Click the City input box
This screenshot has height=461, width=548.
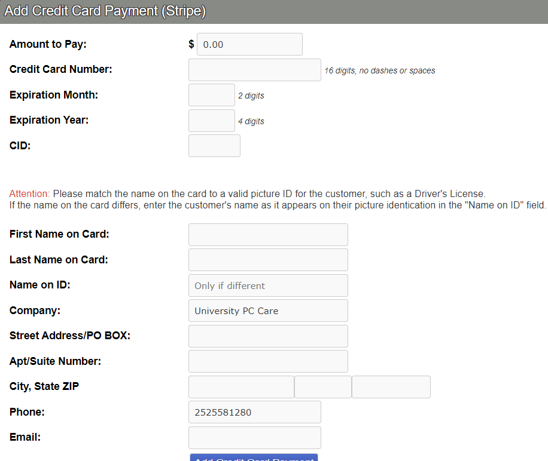(x=241, y=387)
